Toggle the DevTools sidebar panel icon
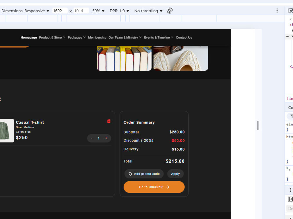Viewport: 293px width, 219px height. click(x=290, y=199)
